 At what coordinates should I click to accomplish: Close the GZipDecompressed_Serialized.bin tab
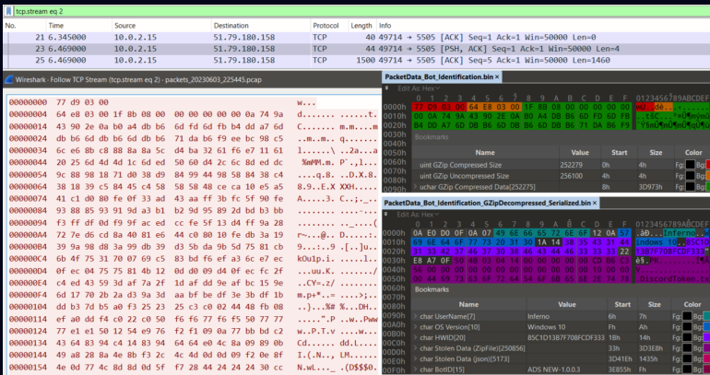(x=595, y=203)
